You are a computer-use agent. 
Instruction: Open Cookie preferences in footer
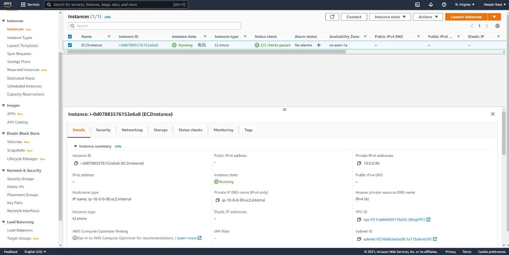click(x=492, y=252)
